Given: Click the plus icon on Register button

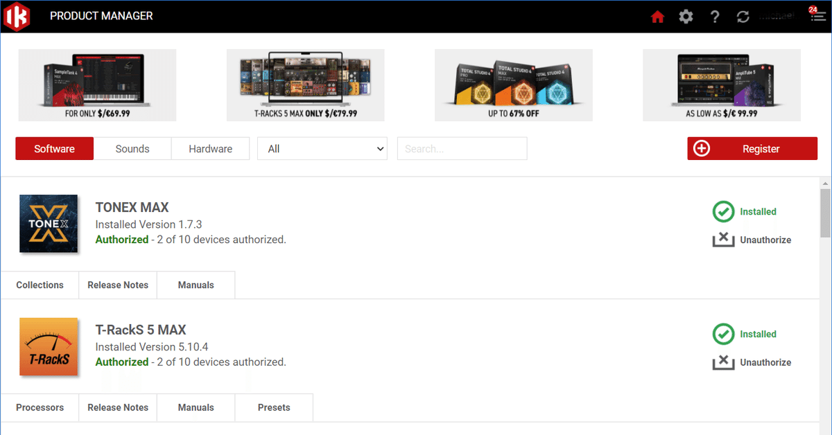Looking at the screenshot, I should (x=702, y=149).
